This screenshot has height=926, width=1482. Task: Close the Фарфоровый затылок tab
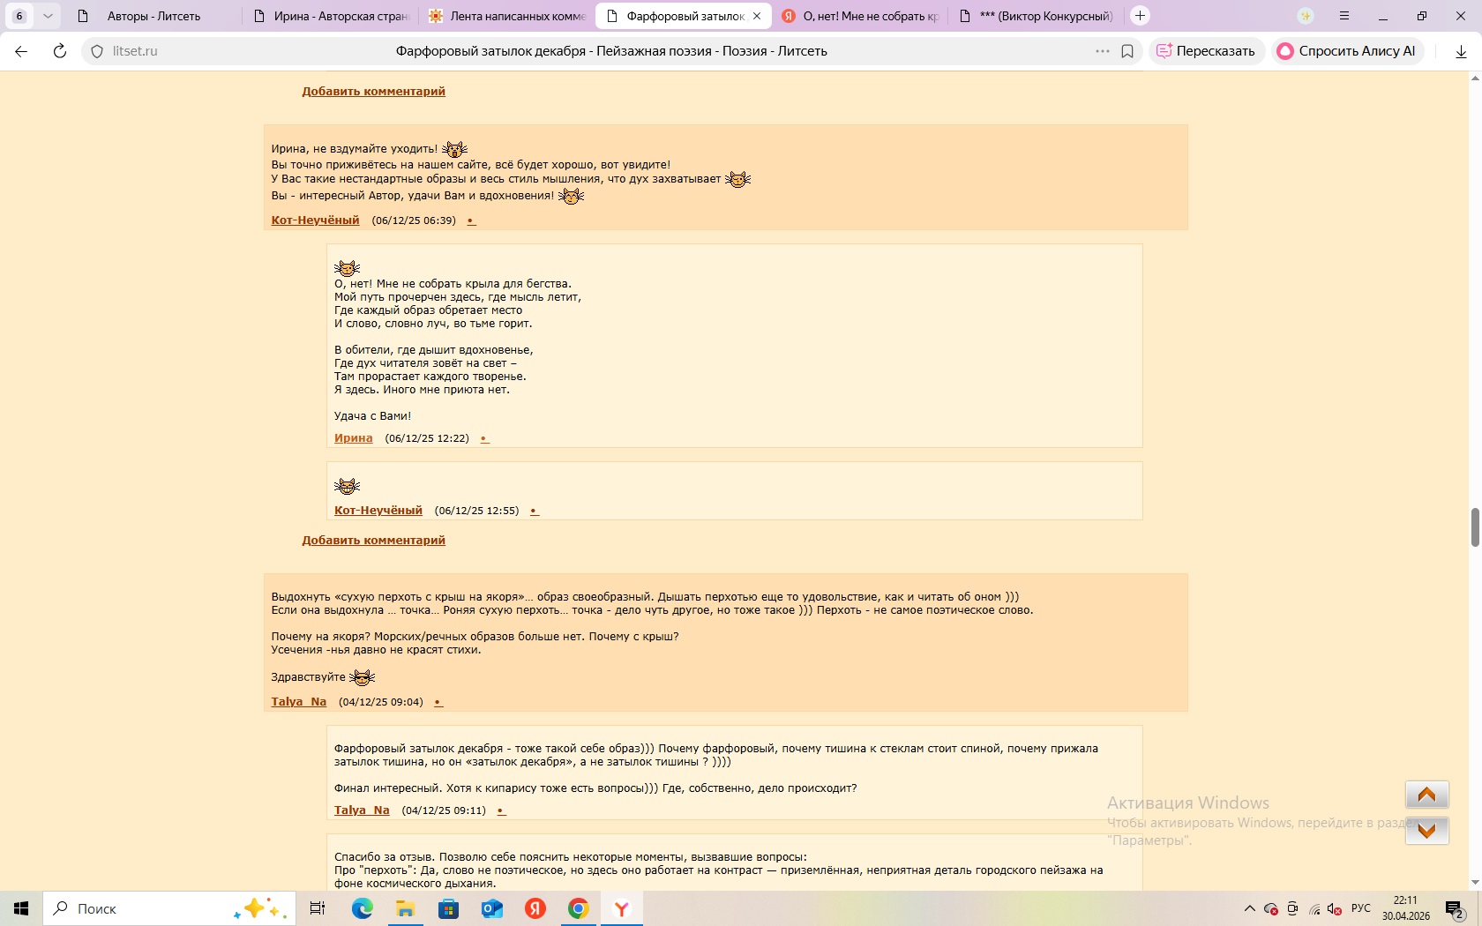coord(757,16)
